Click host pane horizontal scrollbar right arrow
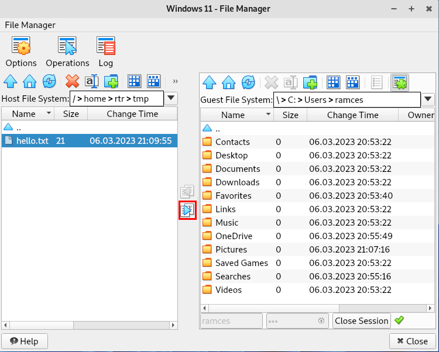The image size is (439, 352). point(173,325)
